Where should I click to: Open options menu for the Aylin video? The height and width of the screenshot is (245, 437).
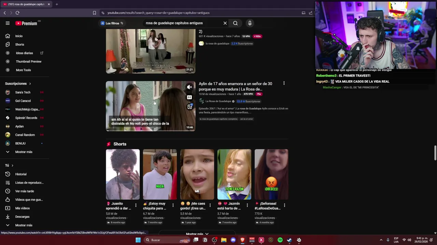pos(284,83)
